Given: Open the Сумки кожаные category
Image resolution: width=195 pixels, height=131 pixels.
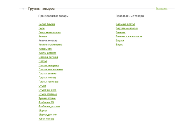Looking at the screenshot, I should pos(48,94).
